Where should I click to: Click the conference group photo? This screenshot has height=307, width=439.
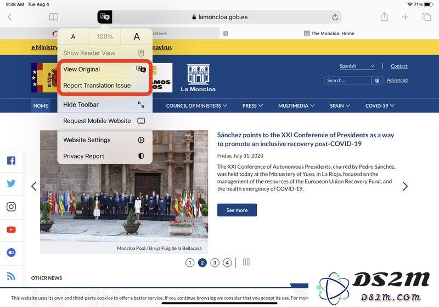pyautogui.click(x=124, y=186)
